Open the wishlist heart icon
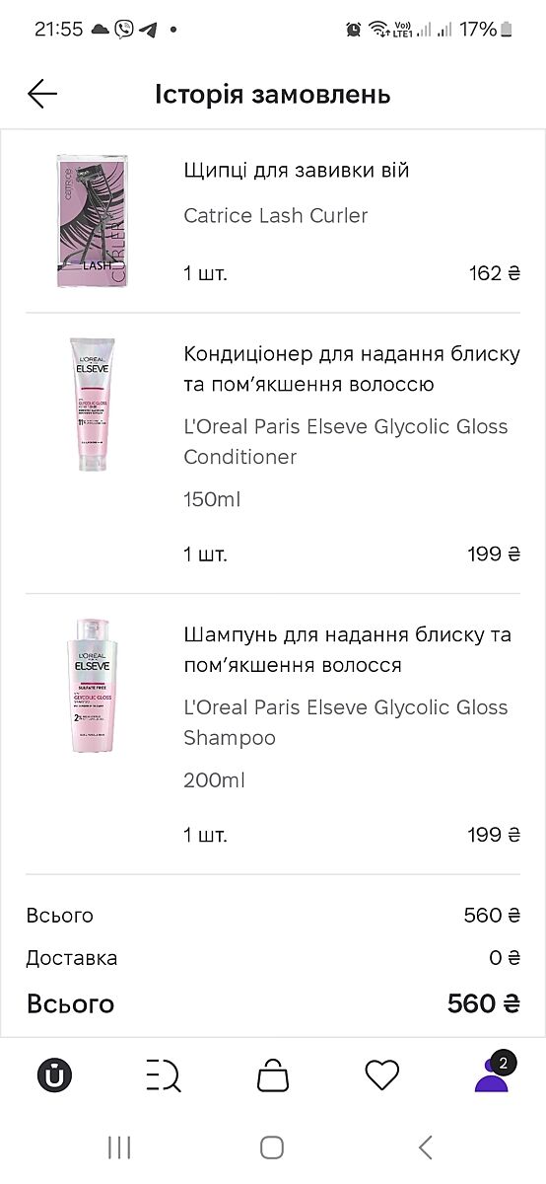 [x=382, y=1074]
